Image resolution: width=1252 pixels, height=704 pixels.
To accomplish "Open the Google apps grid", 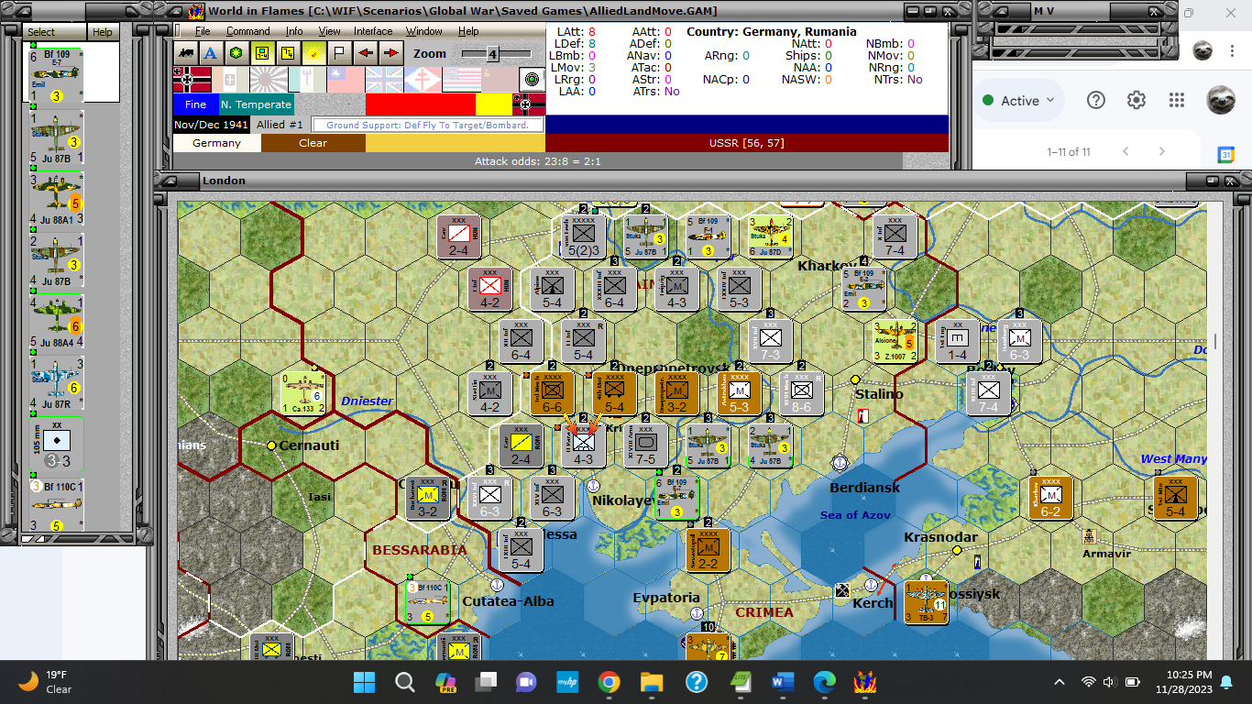I will [1177, 101].
